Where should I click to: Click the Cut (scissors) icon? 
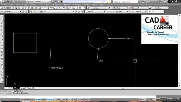click(x=23, y=8)
